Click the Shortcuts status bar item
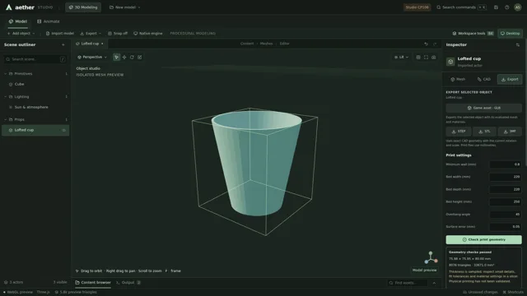The image size is (527, 296). point(513,292)
